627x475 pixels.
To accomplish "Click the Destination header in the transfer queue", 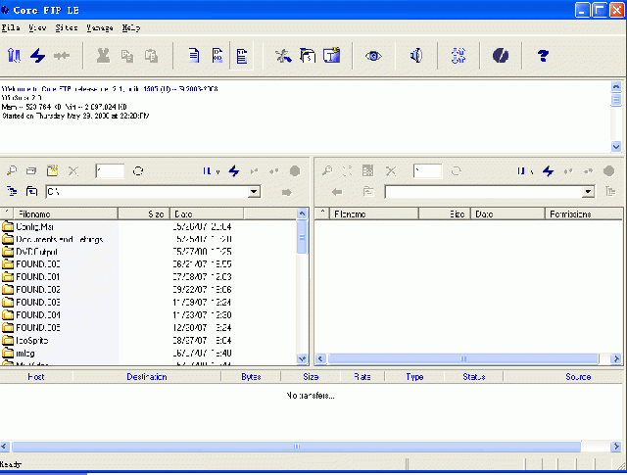I will 147,377.
